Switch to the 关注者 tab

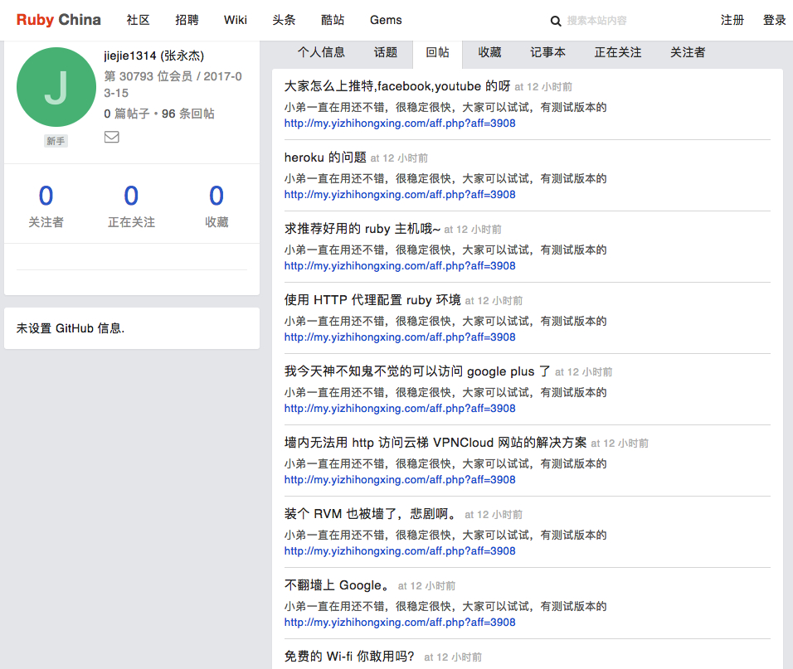pos(688,52)
